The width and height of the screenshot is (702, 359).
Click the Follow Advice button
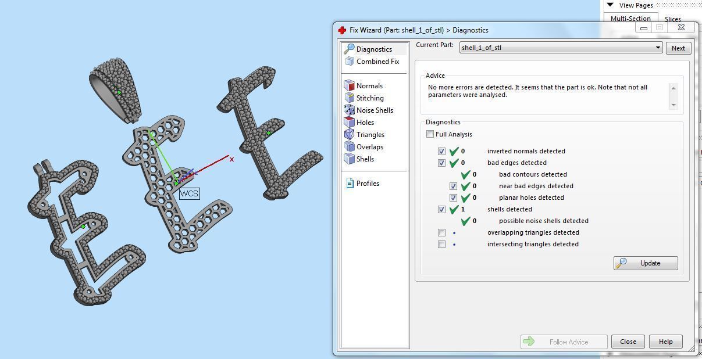click(x=564, y=342)
